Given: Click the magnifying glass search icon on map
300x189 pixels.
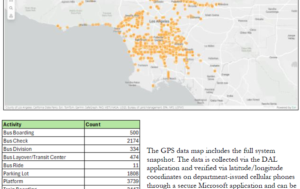Looking at the screenshot, I should [11, 8].
